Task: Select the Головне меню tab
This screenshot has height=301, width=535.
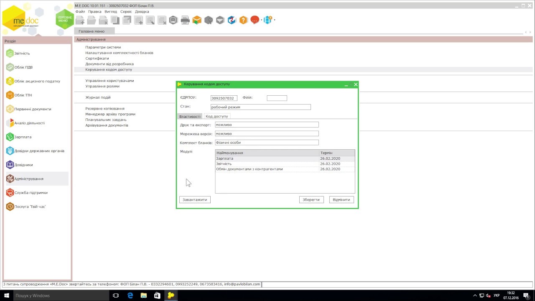Action: tap(94, 31)
